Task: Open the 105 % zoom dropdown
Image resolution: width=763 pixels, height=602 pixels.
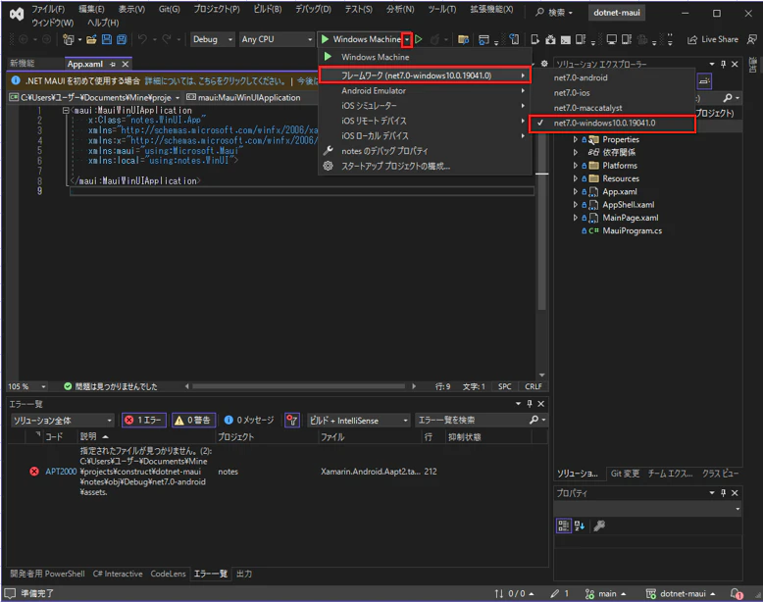Action: [26, 386]
